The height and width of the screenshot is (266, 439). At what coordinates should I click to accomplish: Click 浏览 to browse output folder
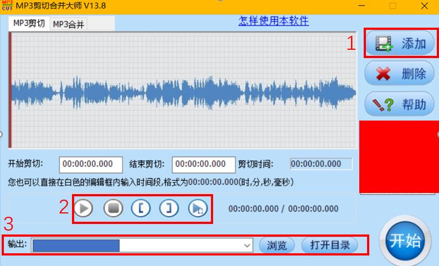[x=277, y=246]
